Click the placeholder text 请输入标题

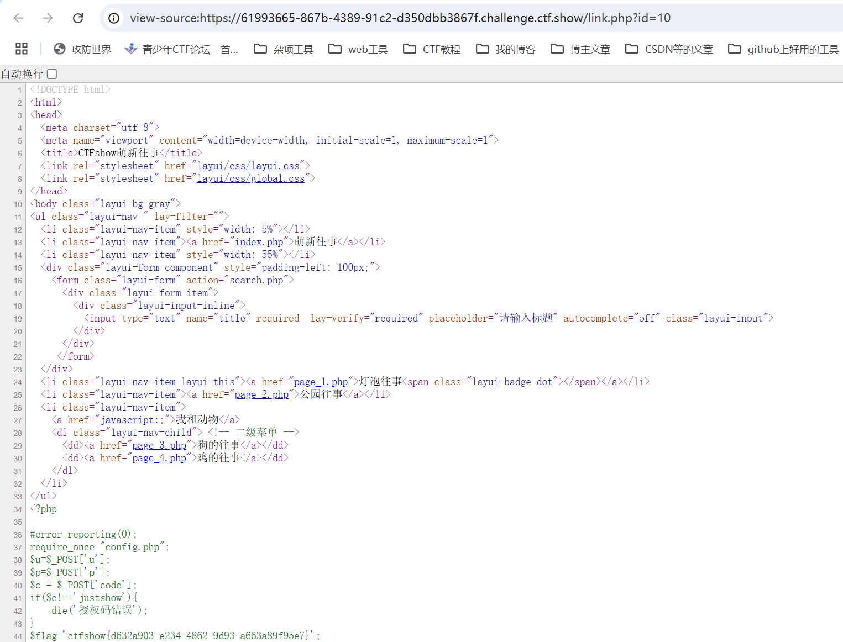pos(526,318)
